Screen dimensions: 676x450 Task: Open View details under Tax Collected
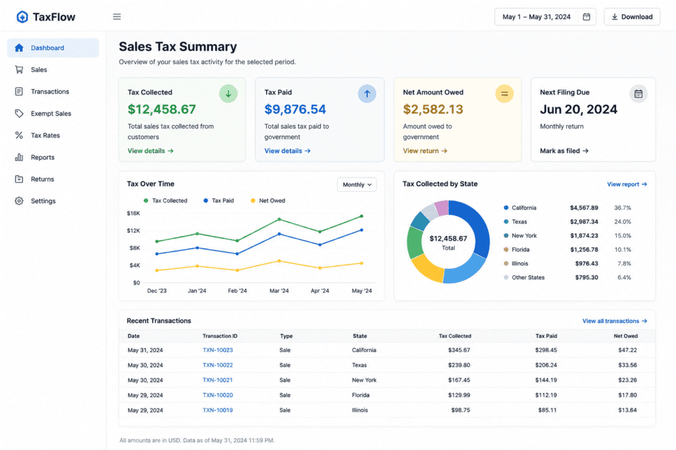tap(151, 151)
